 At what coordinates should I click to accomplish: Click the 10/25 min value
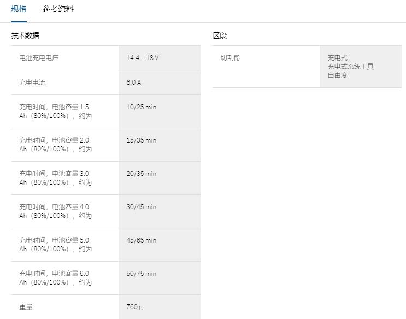[141, 107]
